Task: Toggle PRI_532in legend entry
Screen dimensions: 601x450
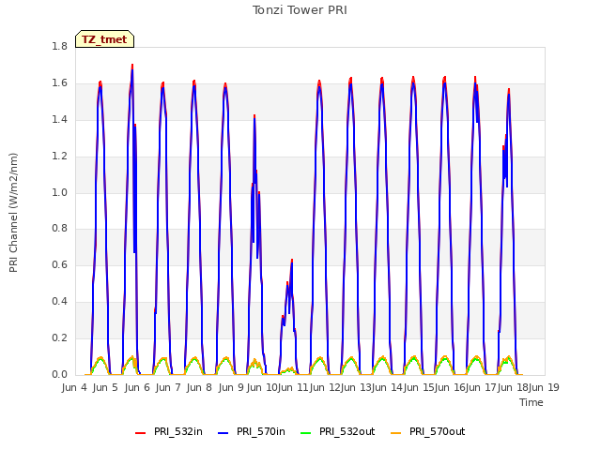Action: click(x=169, y=431)
